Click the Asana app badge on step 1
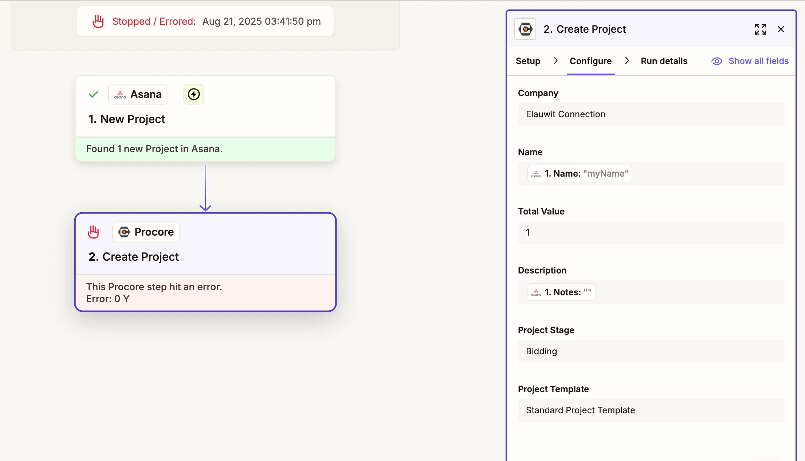The height and width of the screenshot is (461, 805). click(x=138, y=94)
